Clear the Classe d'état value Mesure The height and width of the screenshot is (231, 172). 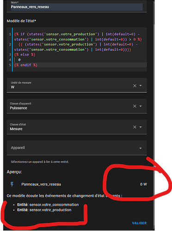(135, 127)
